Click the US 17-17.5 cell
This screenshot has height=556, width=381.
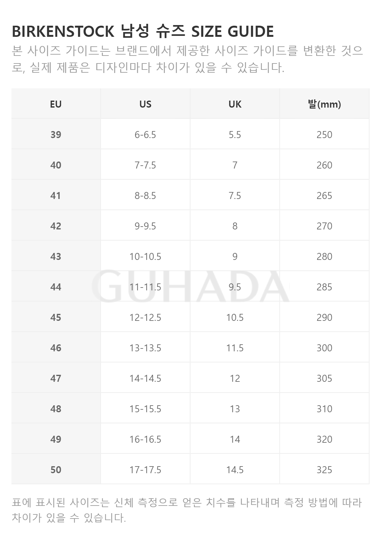[145, 469]
